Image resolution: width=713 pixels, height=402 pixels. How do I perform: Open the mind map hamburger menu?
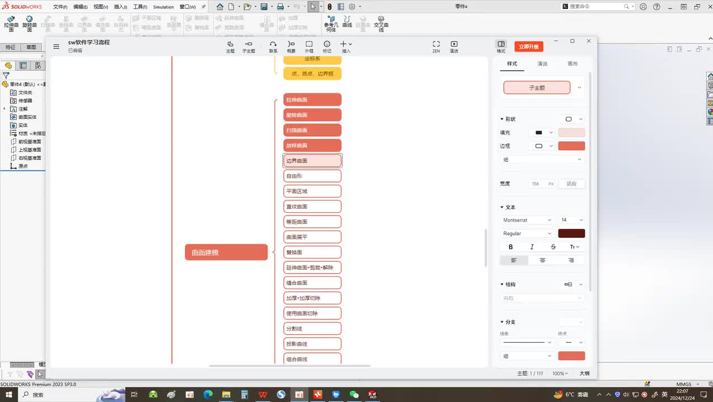[56, 46]
